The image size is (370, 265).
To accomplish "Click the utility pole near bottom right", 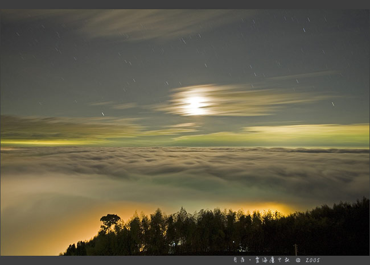I will click(295, 249).
